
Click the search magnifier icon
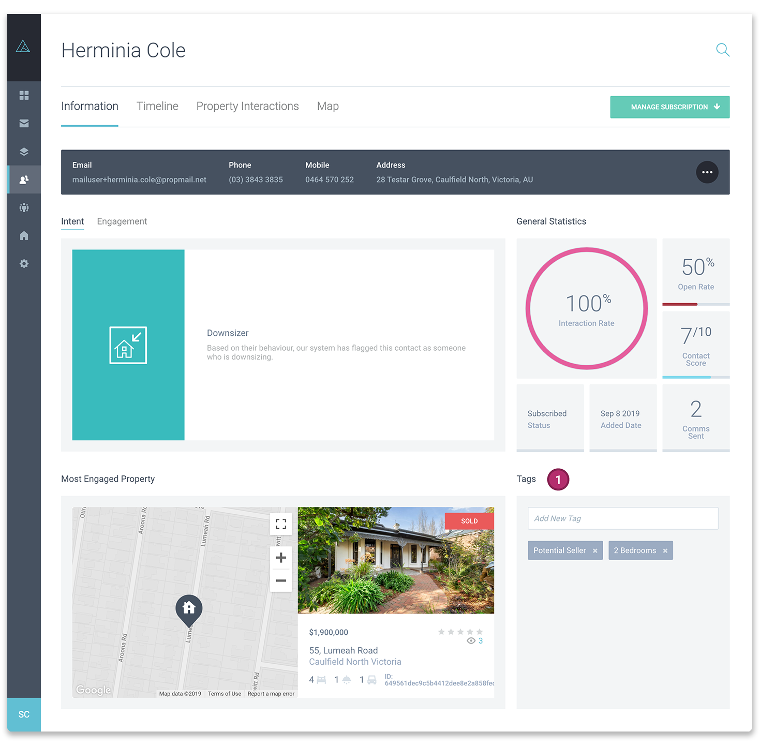click(723, 50)
